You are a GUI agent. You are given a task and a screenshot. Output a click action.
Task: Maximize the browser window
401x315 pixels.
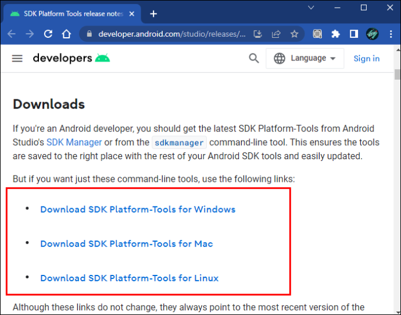[364, 8]
